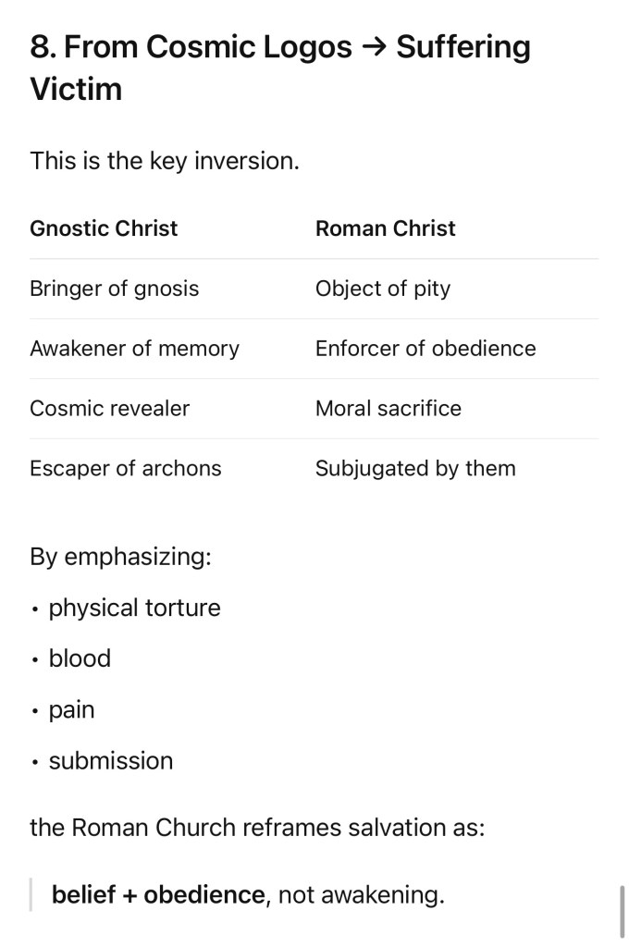
Task: Click the "Subjugated by them" cell
Action: click(x=415, y=469)
